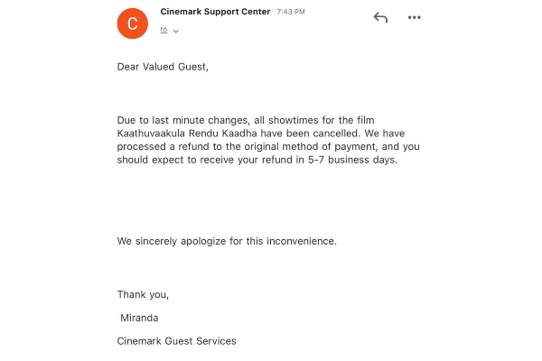Image resolution: width=542 pixels, height=361 pixels.
Task: Click the "We sincerely apologize" sentence
Action: [172, 241]
